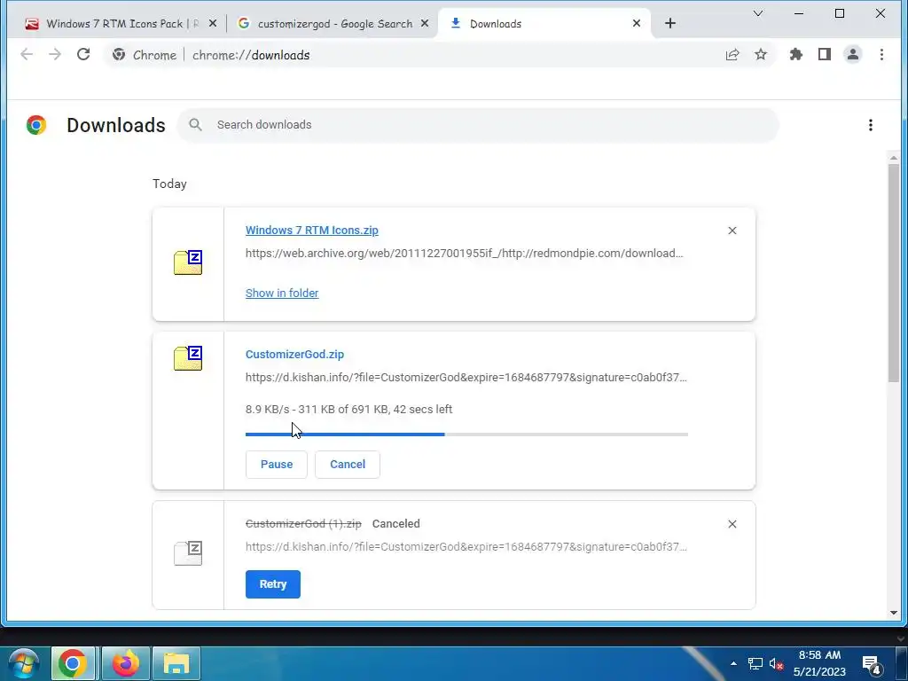Click the redmondpie web.archive.org source URL
Screen dimensions: 908x681
(x=464, y=254)
